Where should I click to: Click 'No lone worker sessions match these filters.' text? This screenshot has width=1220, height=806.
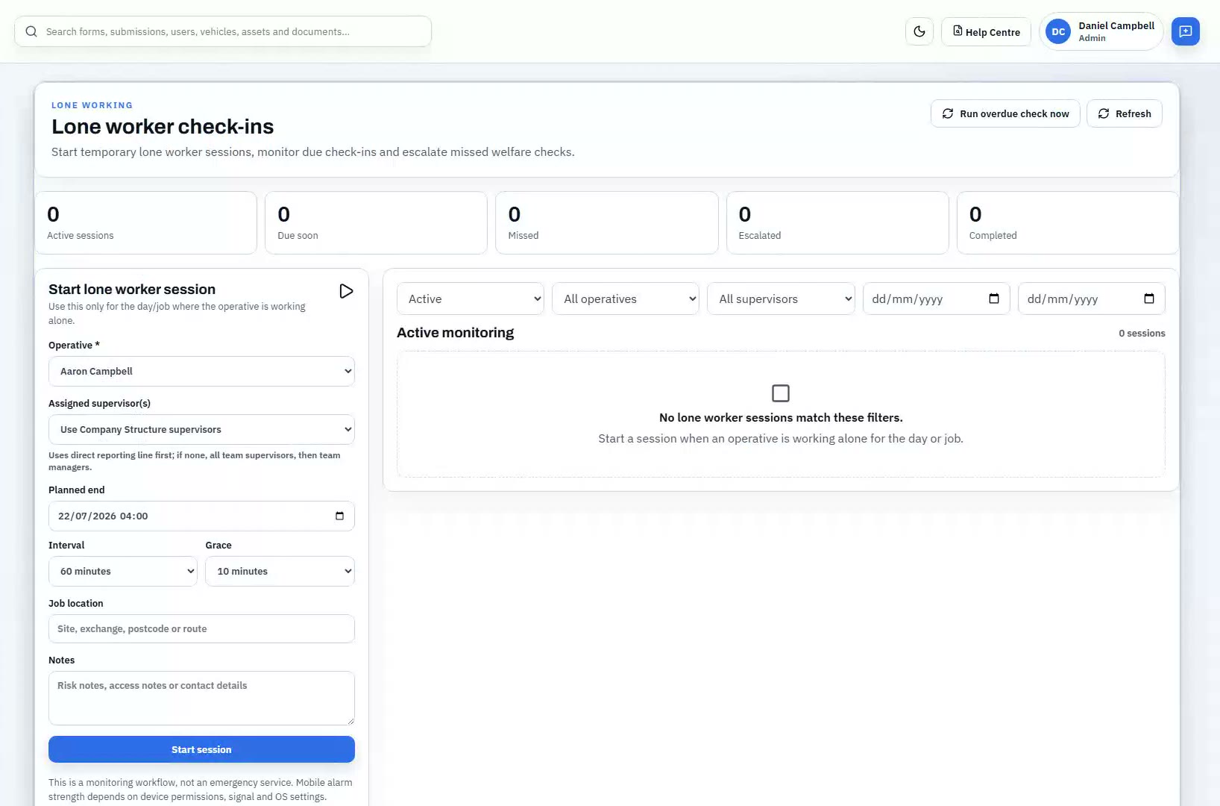pos(781,418)
